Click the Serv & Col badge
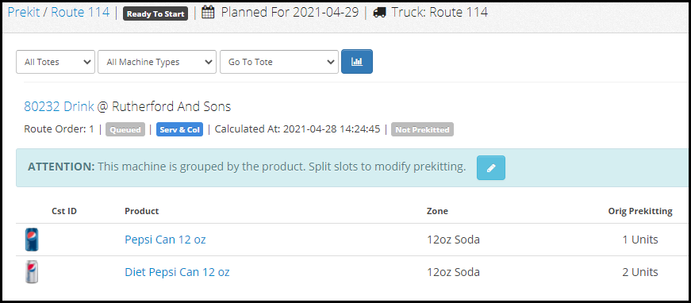Viewport: 691px width, 303px height. [179, 130]
